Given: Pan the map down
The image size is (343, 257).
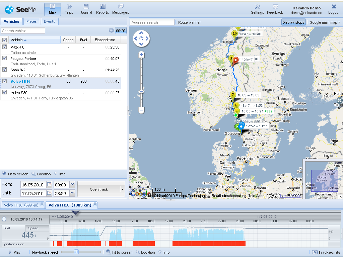Looking at the screenshot, I should (x=141, y=44).
